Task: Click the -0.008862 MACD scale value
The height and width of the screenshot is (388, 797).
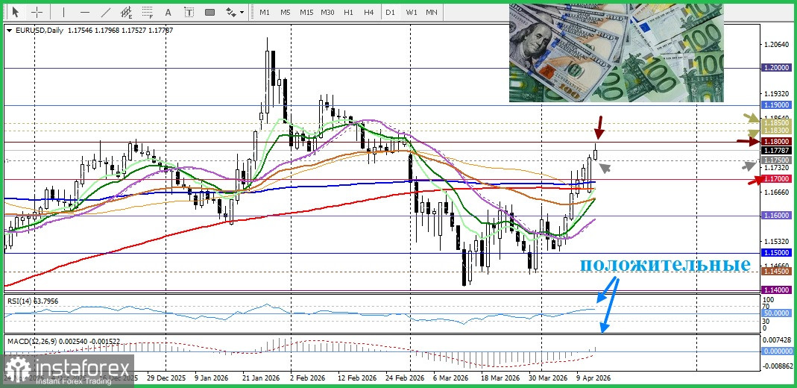Action: (x=777, y=366)
